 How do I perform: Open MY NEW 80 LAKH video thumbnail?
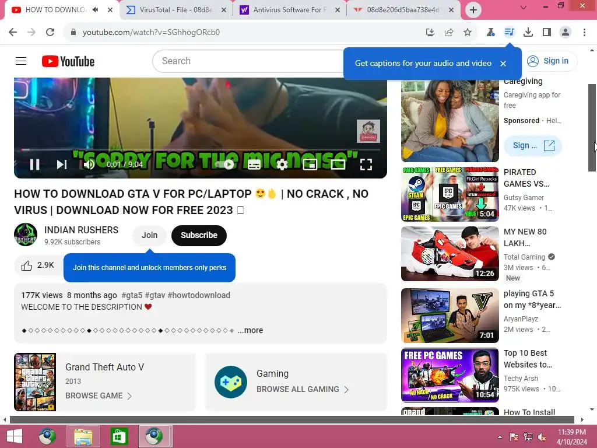[x=450, y=254]
